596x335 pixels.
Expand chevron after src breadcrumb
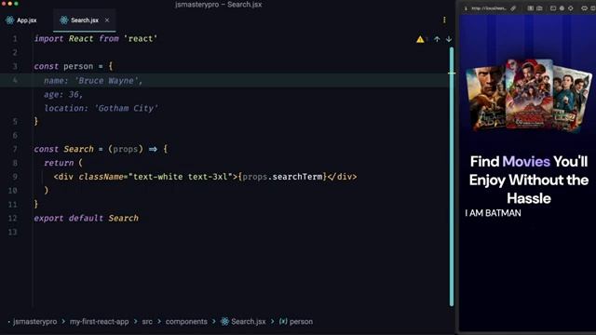click(159, 321)
